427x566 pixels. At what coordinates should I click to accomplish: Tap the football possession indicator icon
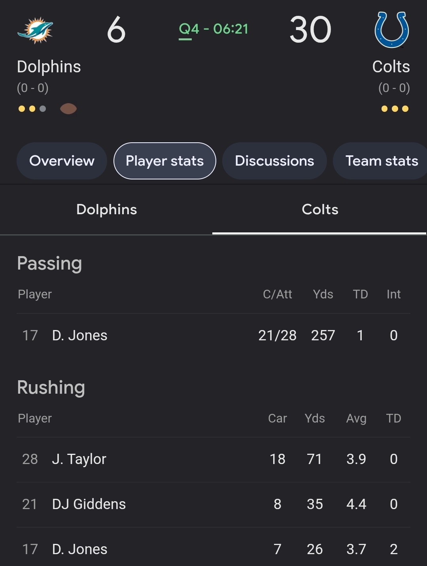(x=68, y=109)
